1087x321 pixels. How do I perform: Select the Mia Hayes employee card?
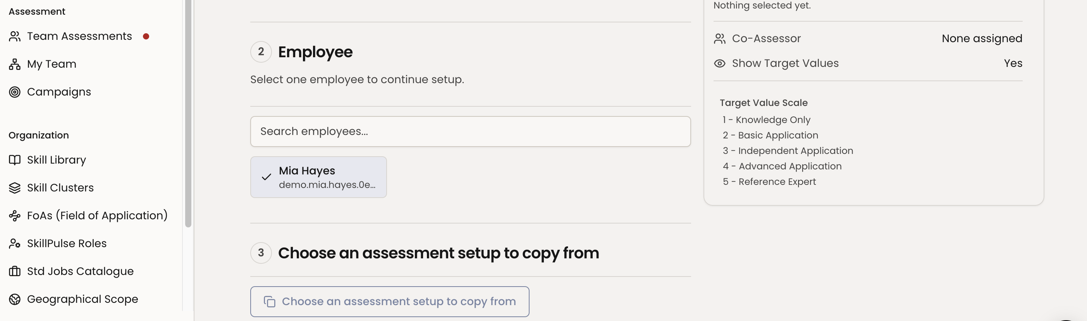[318, 178]
